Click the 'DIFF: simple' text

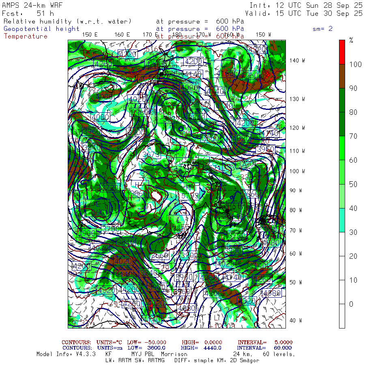(x=194, y=361)
